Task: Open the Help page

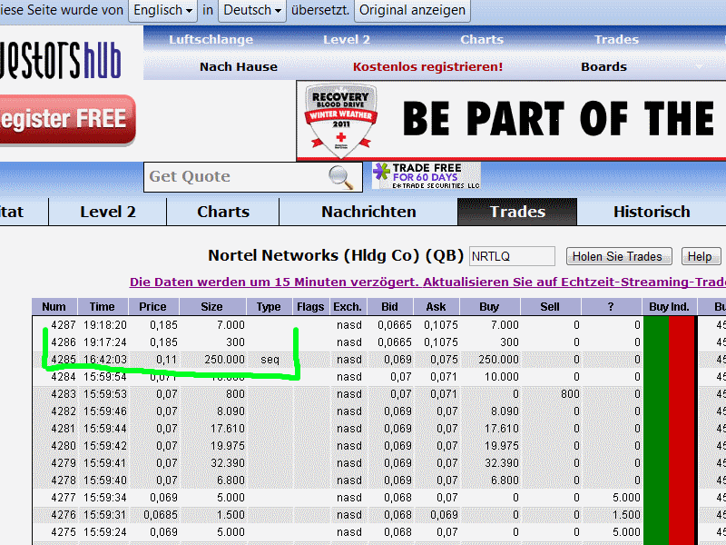Action: coord(701,256)
